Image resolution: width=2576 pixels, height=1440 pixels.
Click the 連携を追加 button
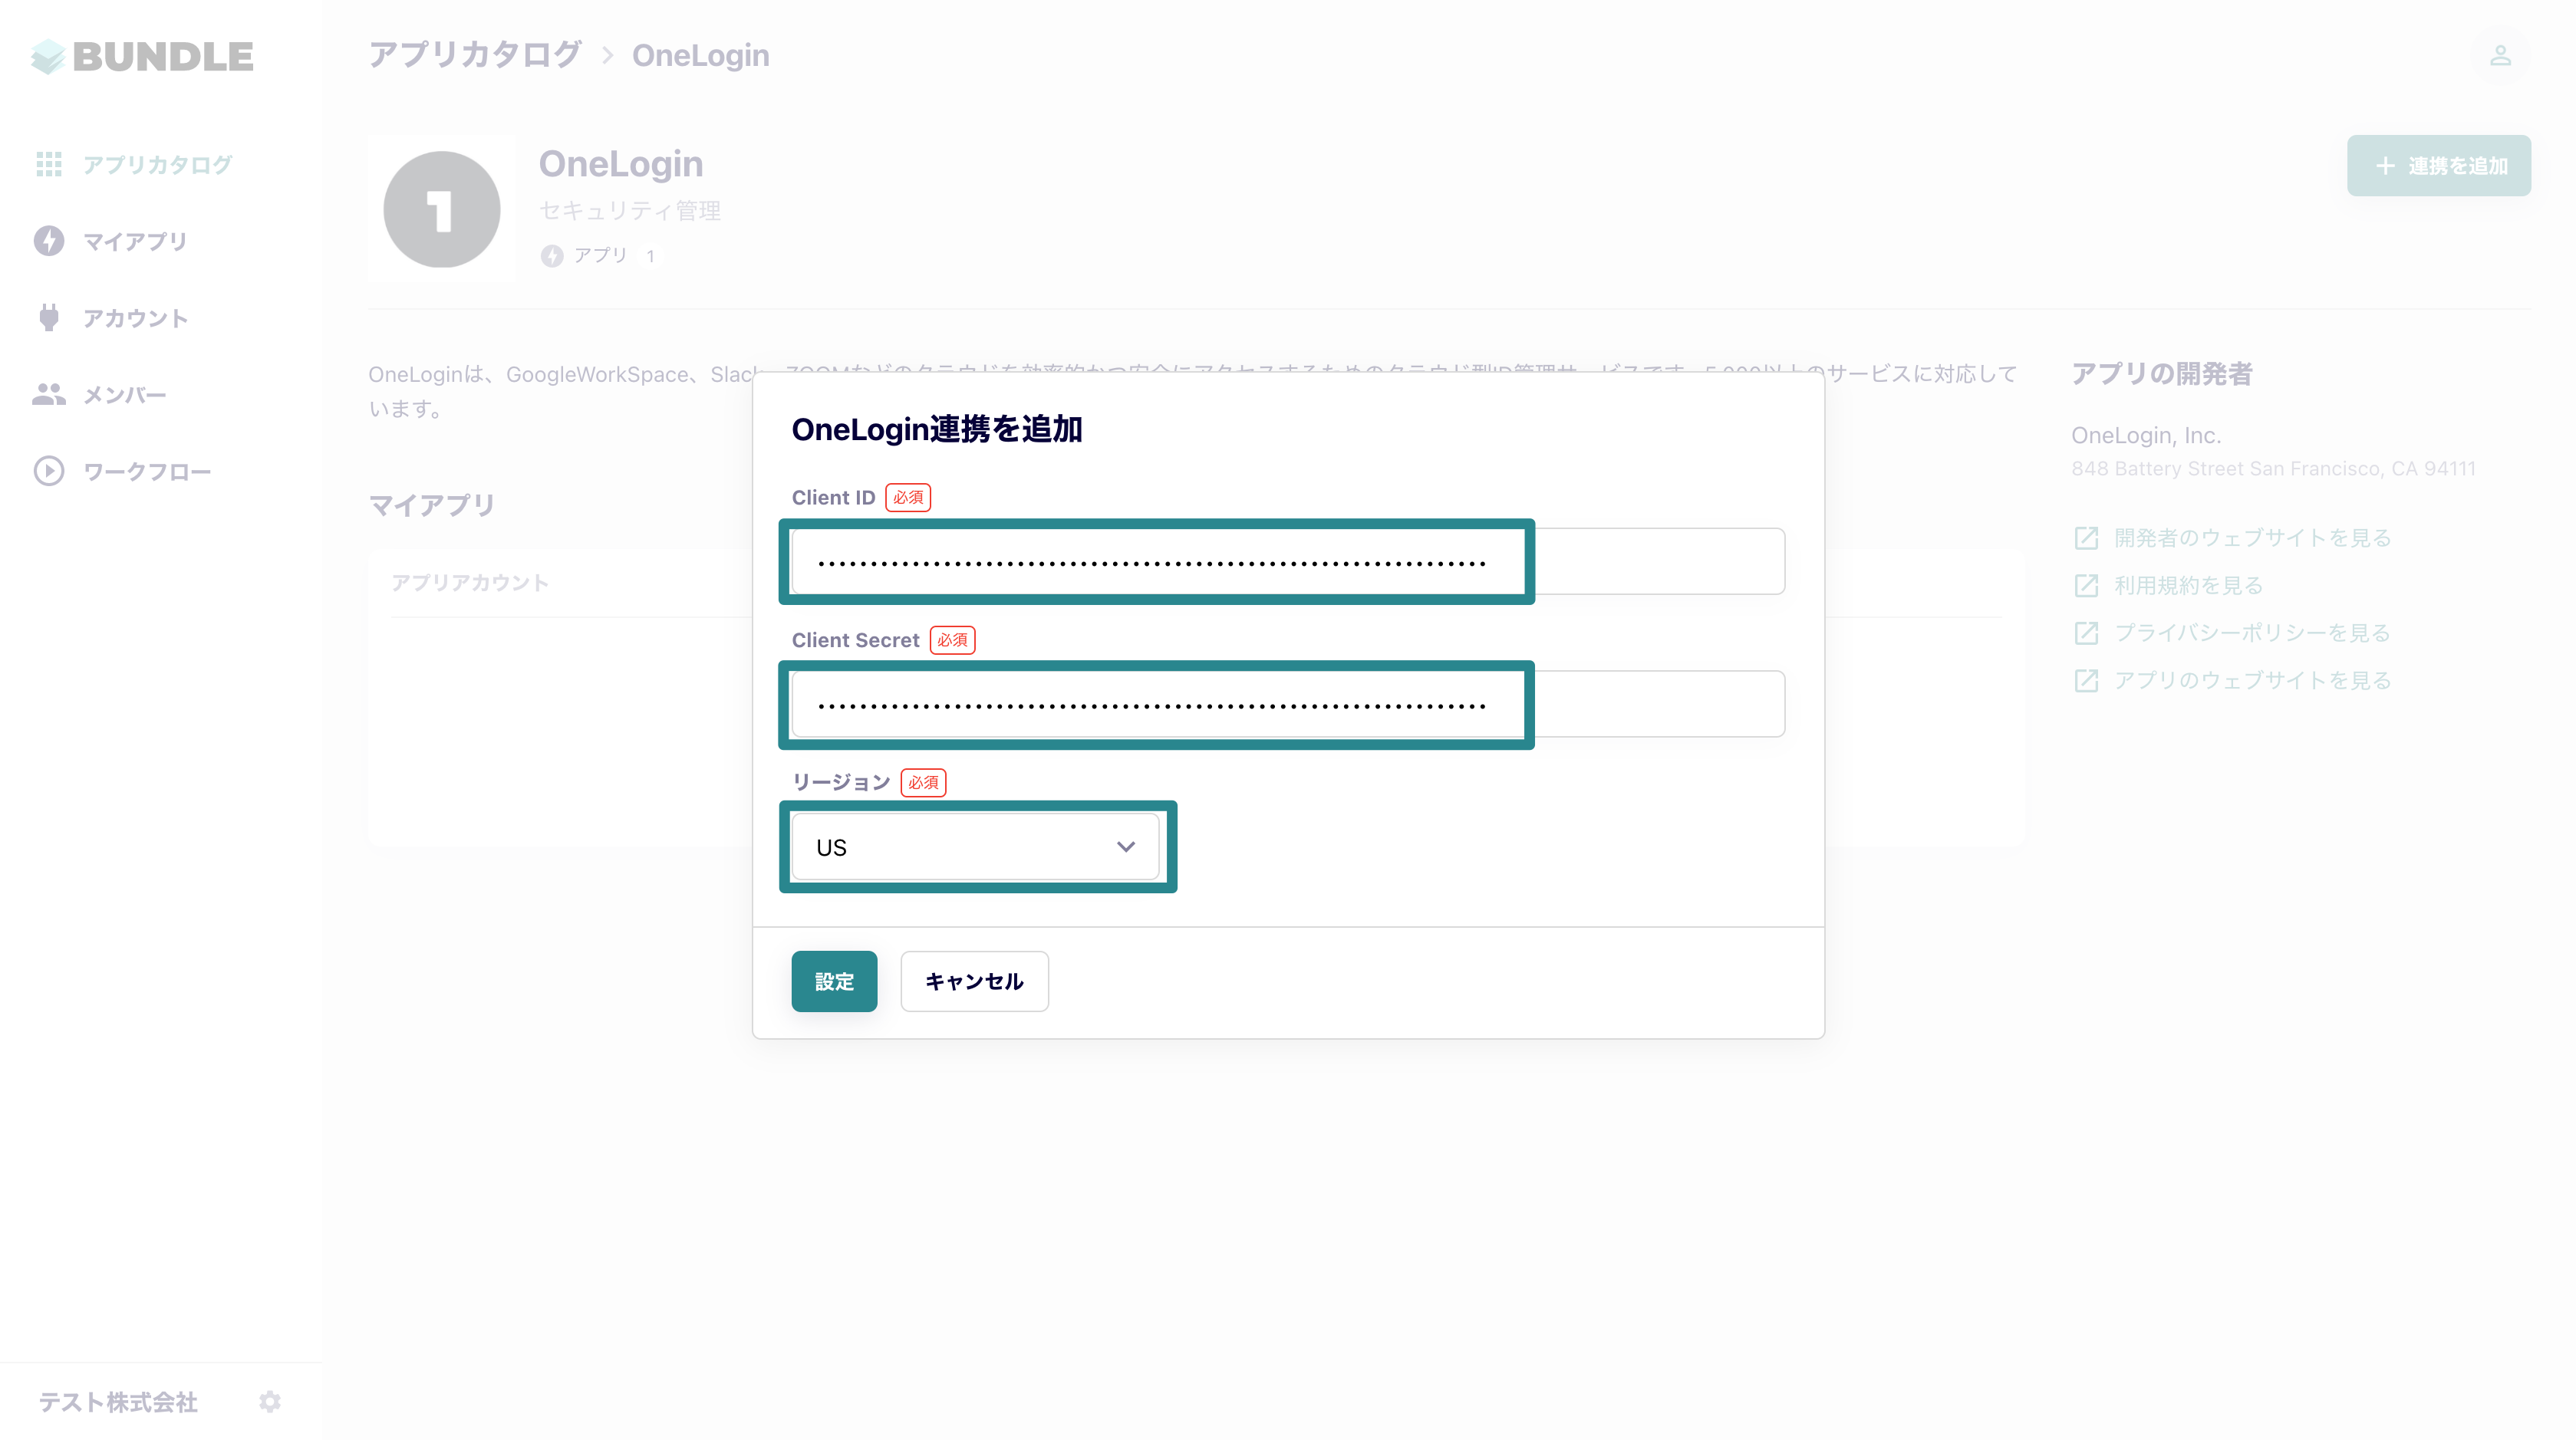click(2439, 166)
